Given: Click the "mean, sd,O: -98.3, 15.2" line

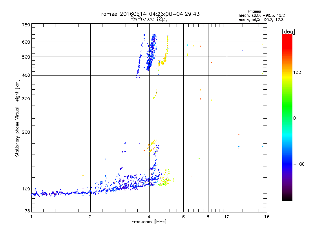Looking at the screenshot, I should (261, 15).
